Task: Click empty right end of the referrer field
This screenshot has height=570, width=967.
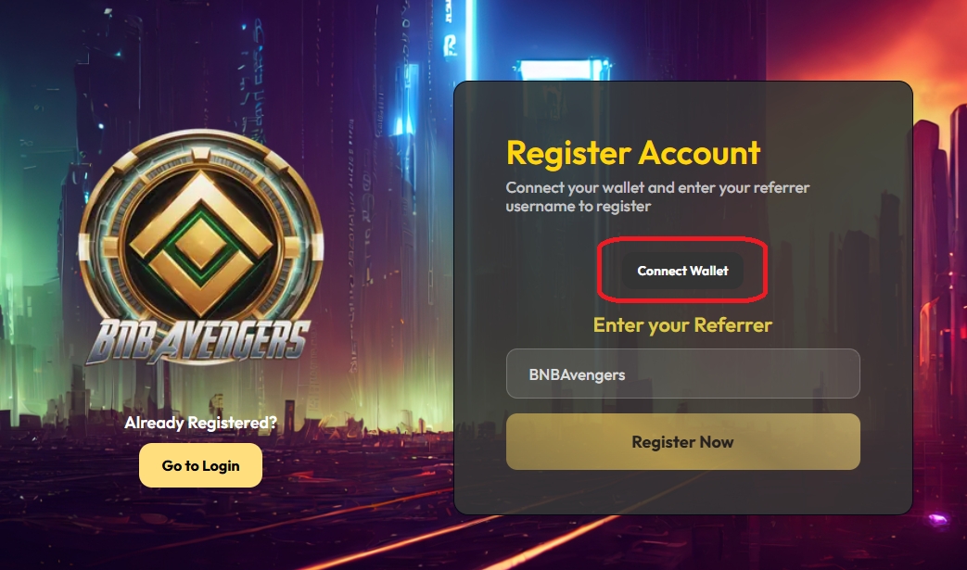Action: point(816,374)
